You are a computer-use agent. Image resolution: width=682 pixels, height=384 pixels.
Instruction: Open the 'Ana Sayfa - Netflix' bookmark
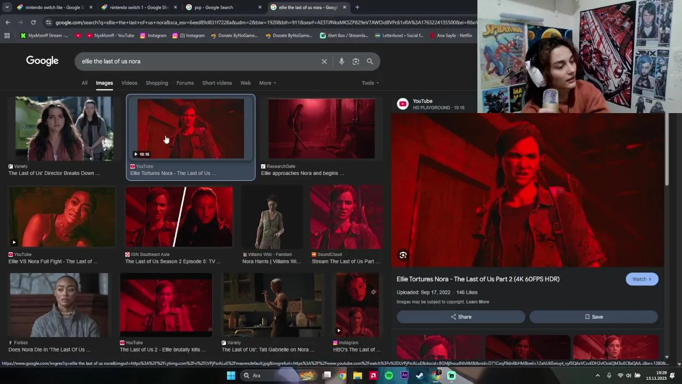[x=450, y=36]
